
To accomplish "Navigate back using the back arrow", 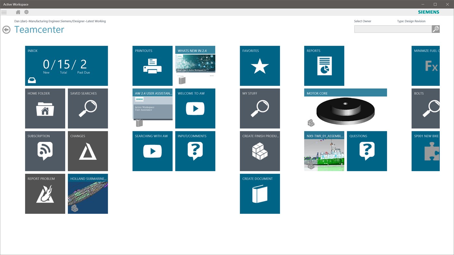I will (6, 29).
